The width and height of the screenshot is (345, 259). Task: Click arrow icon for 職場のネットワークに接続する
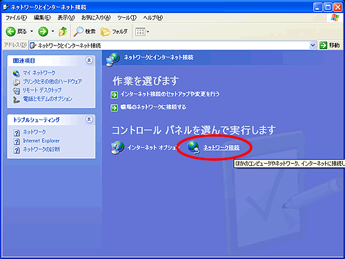[115, 108]
